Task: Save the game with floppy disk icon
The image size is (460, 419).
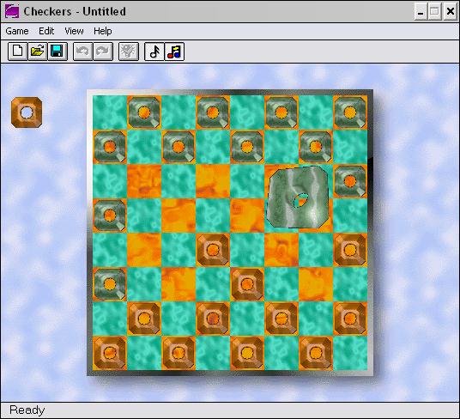Action: [57, 52]
